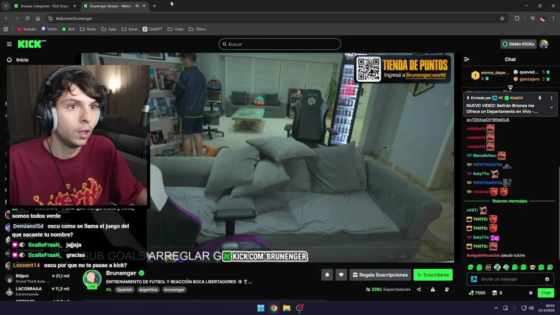This screenshot has width=560, height=315.
Task: Expand the pinned message chevron
Action: (551, 107)
